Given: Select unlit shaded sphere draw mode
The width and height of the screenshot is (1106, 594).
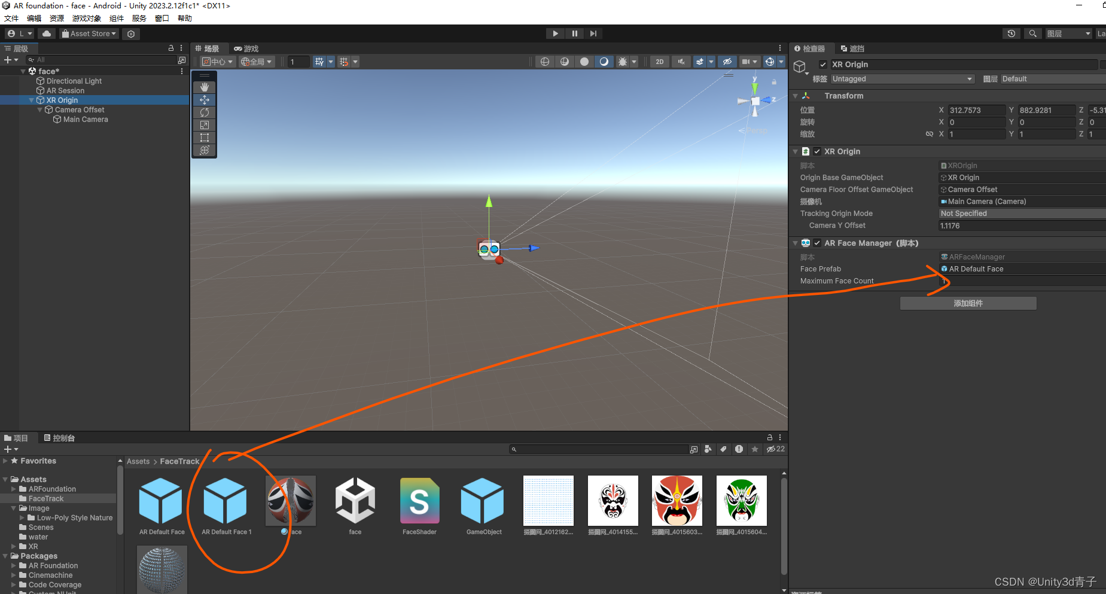Looking at the screenshot, I should point(584,62).
